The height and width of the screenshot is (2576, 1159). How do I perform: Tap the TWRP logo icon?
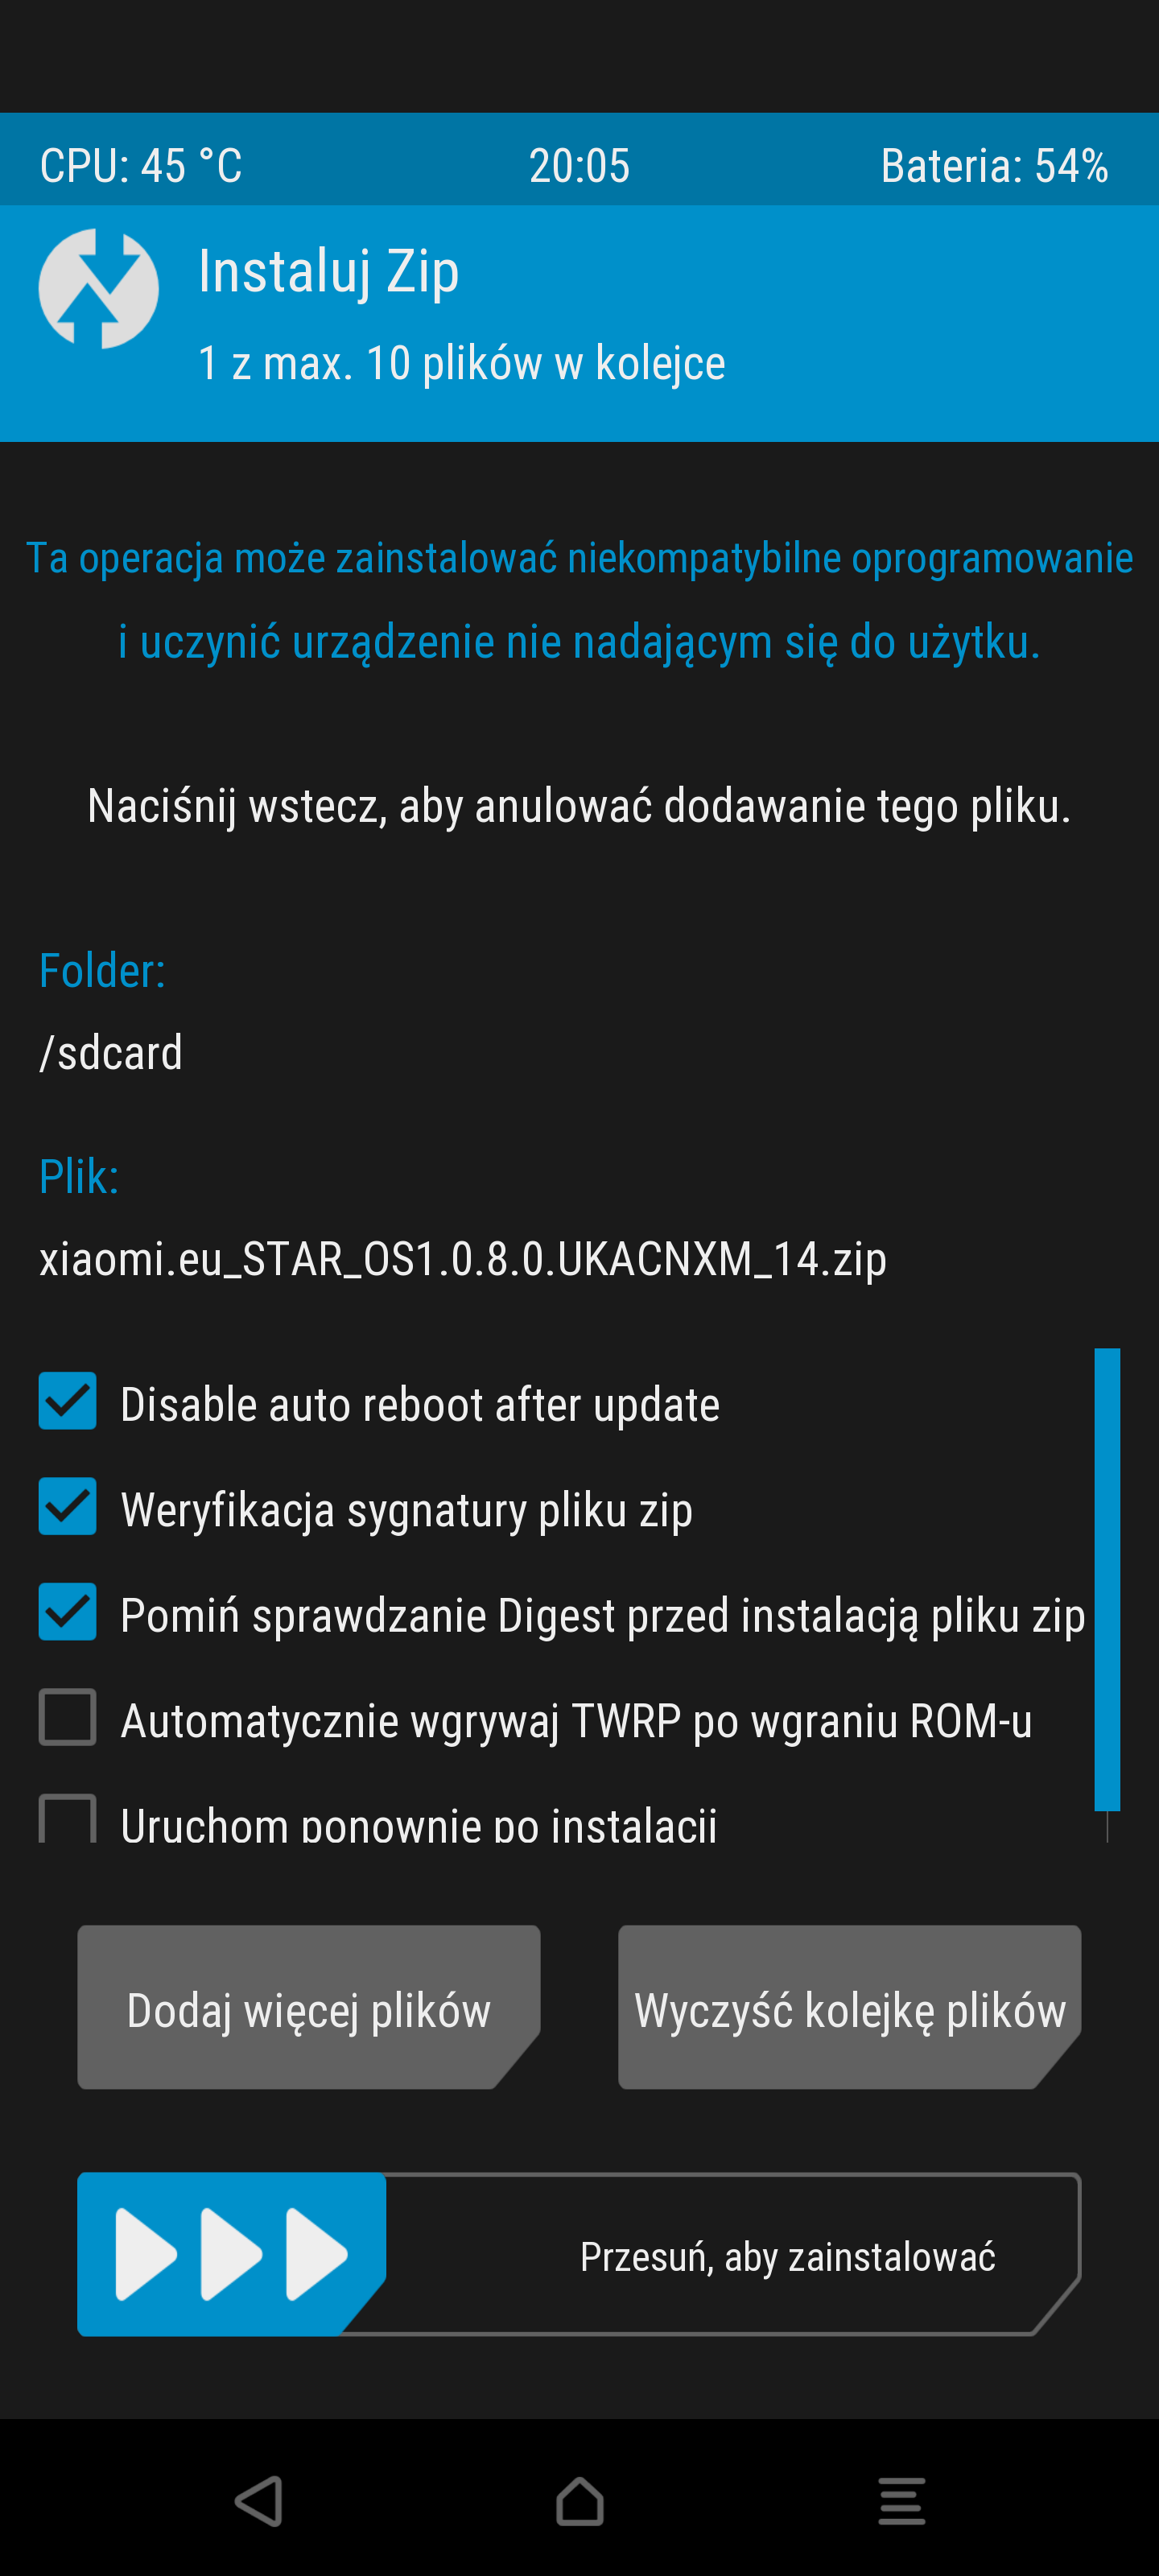pos(98,289)
